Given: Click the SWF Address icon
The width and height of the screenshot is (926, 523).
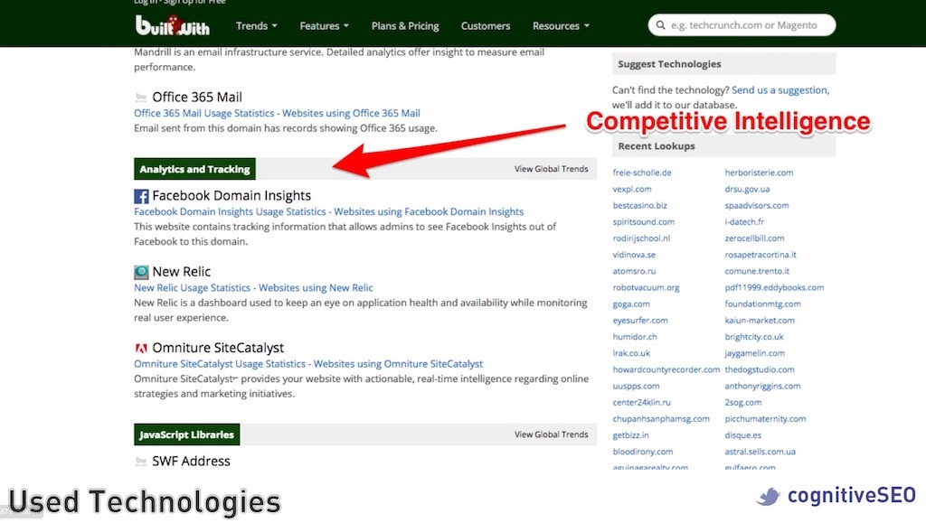Looking at the screenshot, I should click(x=141, y=462).
